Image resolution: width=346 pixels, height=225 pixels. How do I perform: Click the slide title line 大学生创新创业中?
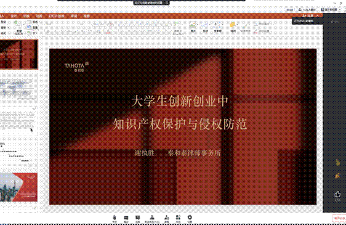pyautogui.click(x=180, y=101)
